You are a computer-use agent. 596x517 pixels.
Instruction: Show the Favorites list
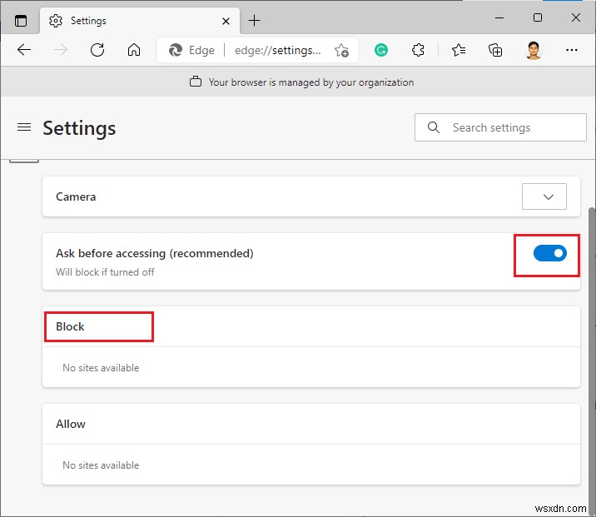[x=459, y=50]
